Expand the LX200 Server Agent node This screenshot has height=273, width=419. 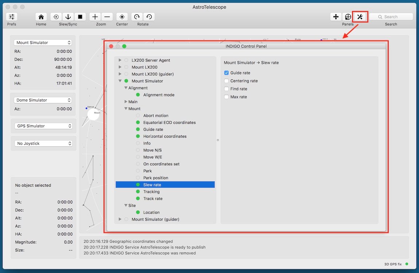pyautogui.click(x=120, y=60)
